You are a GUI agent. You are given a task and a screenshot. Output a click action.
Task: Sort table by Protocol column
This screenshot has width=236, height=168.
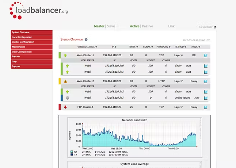162,47
